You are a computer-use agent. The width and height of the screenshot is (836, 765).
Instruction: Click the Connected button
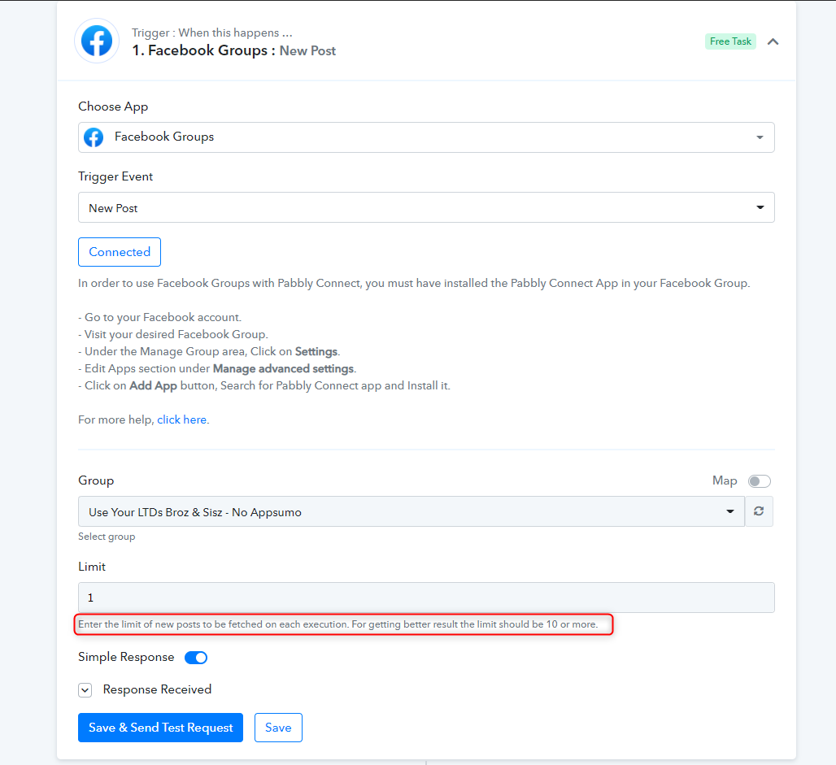point(120,252)
